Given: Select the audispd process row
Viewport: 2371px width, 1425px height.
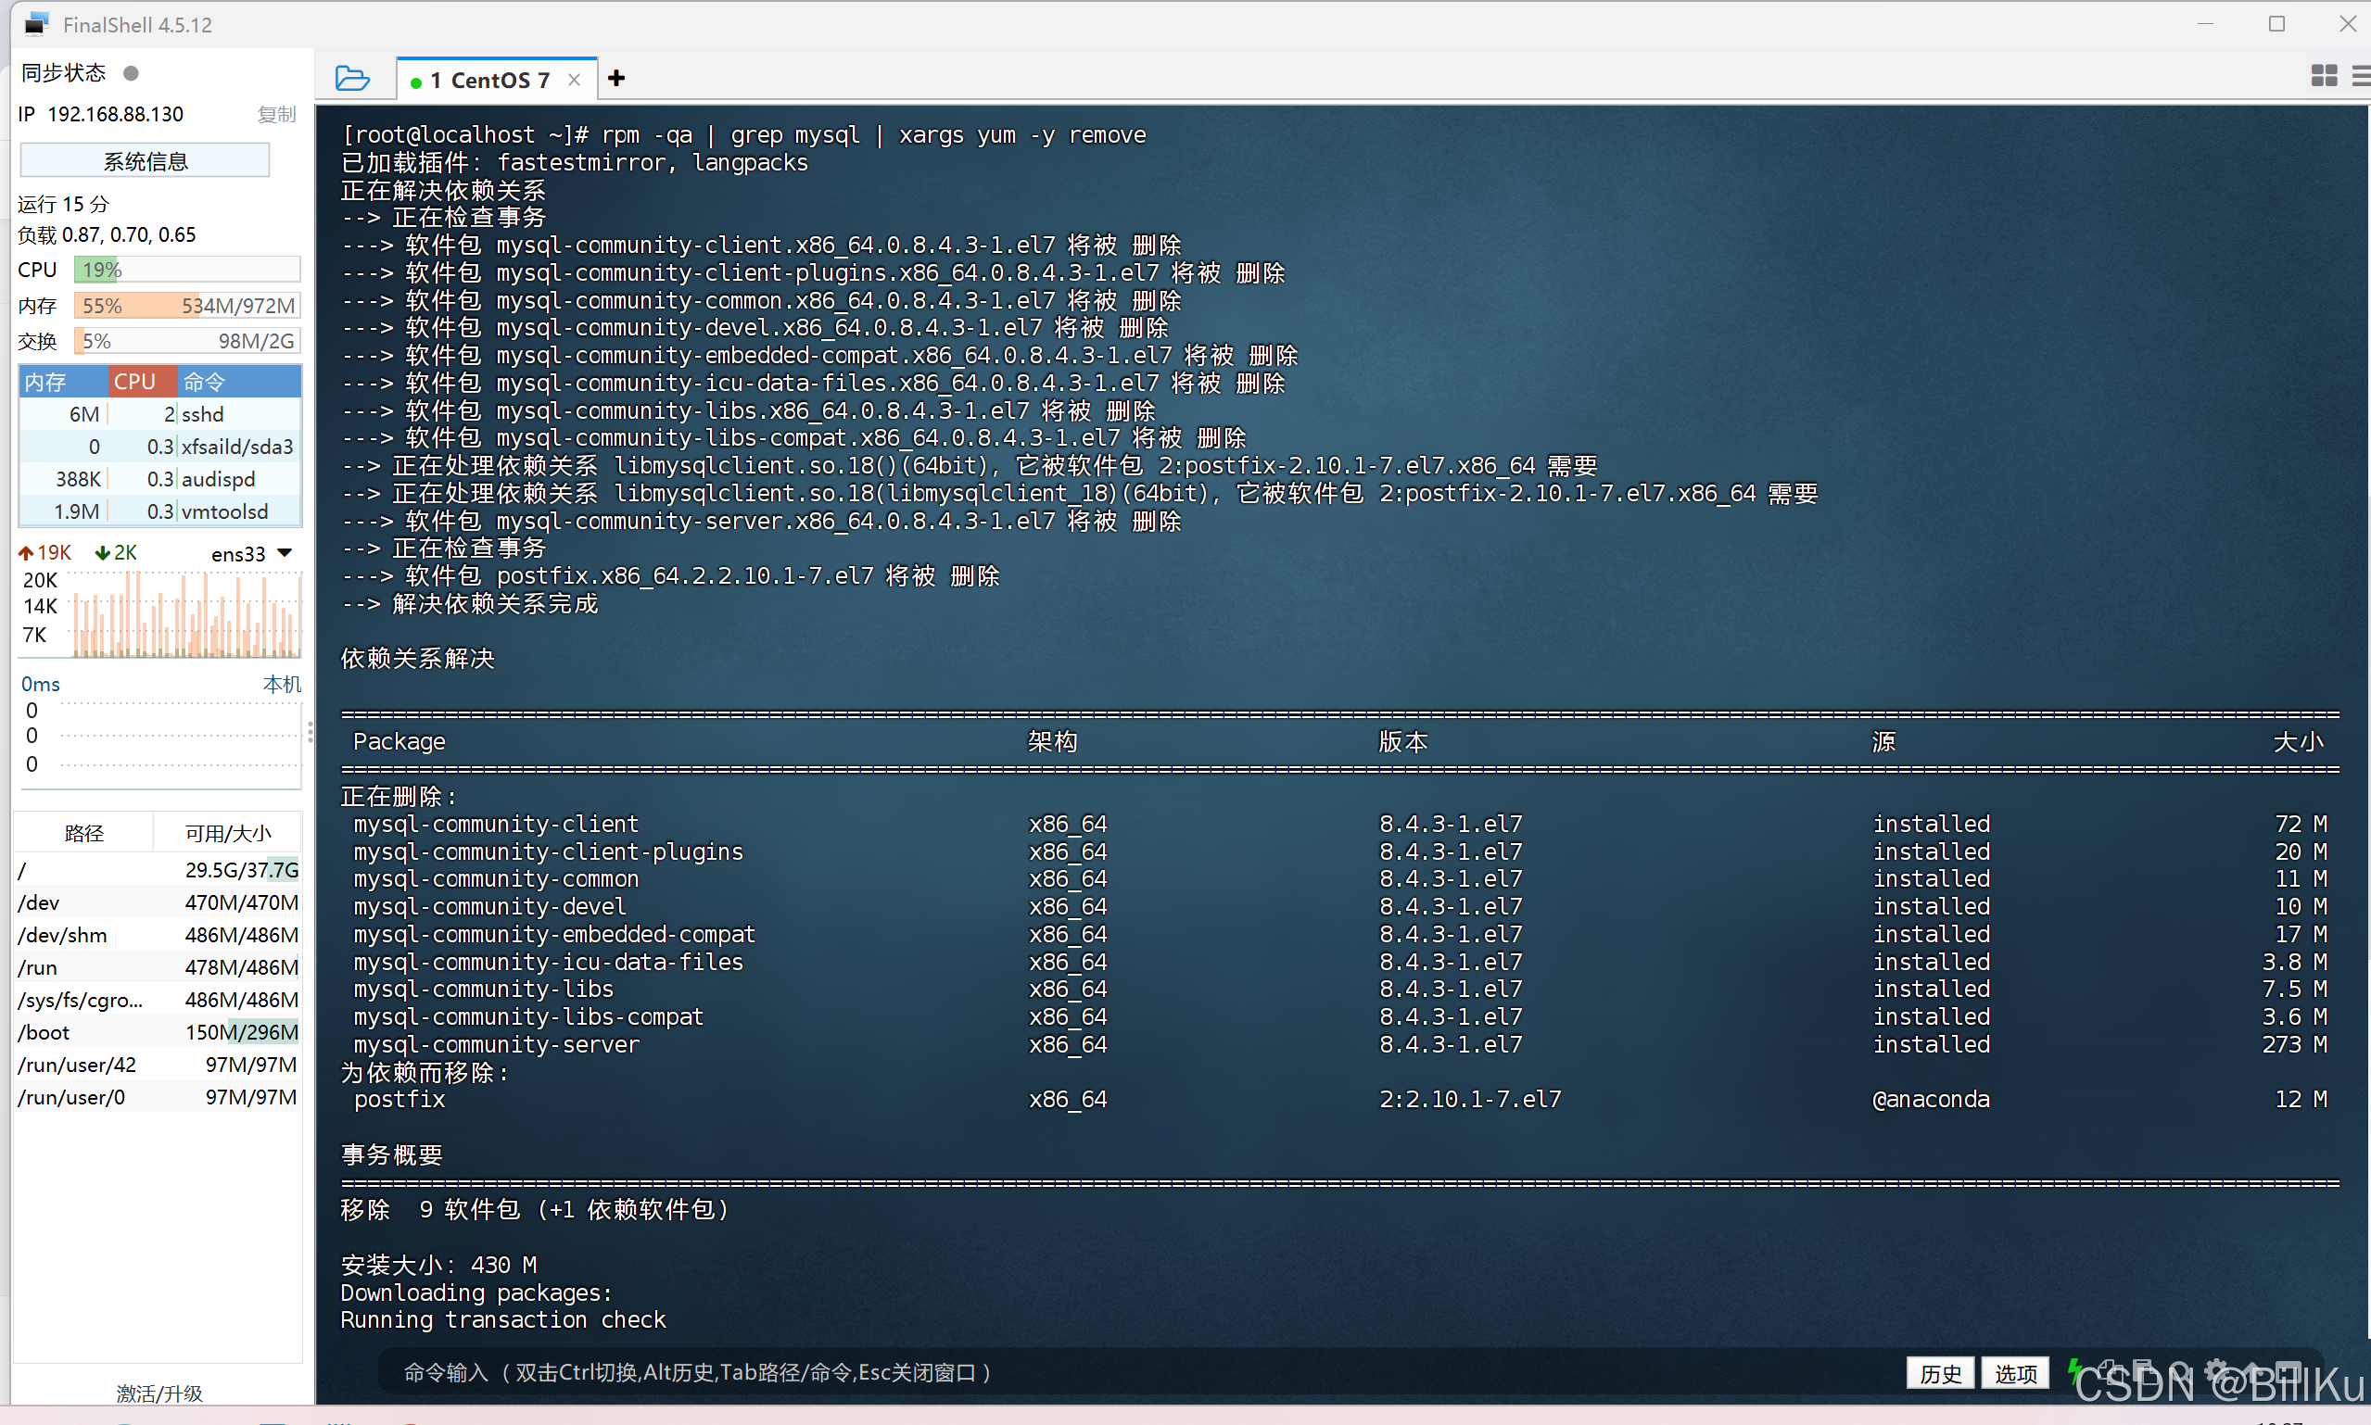Looking at the screenshot, I should pos(160,479).
